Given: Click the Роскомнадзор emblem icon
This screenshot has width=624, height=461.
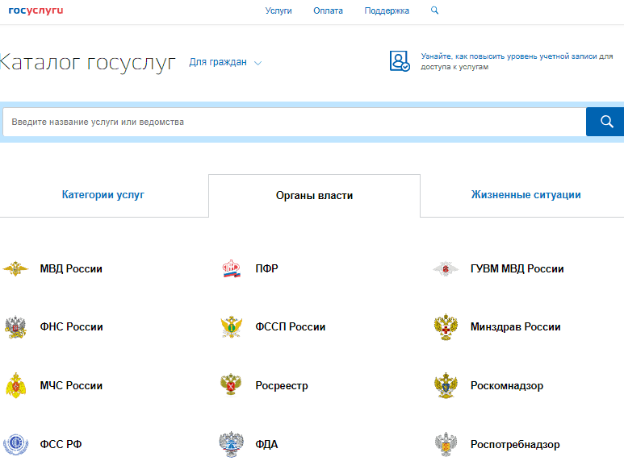Looking at the screenshot, I should point(446,385).
